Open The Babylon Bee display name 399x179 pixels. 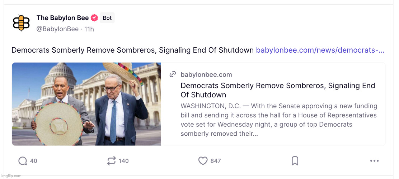click(x=62, y=18)
